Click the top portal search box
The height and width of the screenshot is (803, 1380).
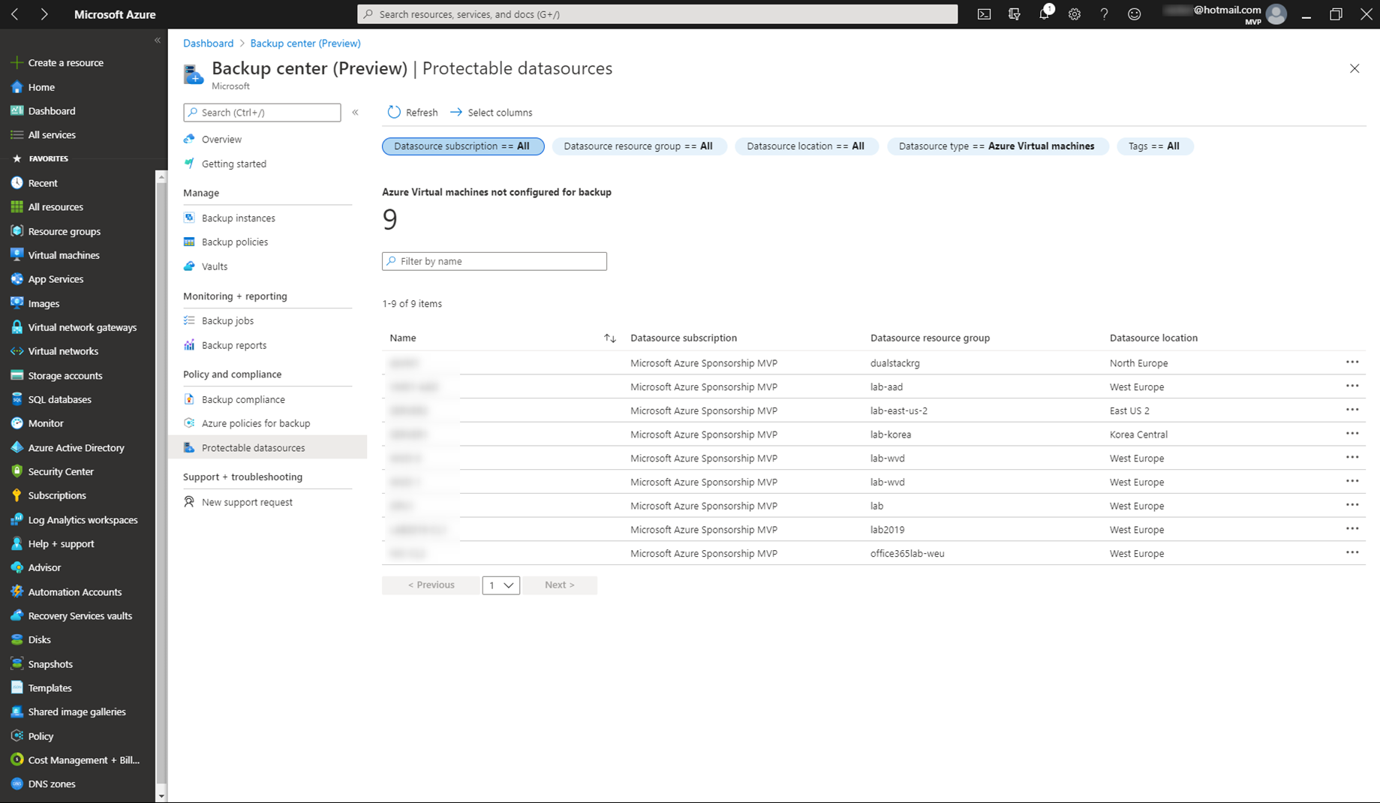[x=657, y=14]
